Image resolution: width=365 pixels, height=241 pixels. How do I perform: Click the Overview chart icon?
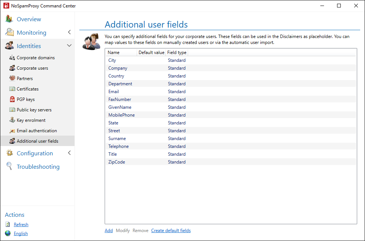pos(9,19)
